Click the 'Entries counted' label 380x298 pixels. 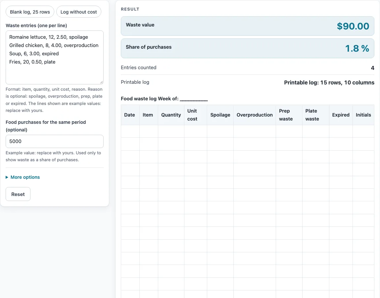click(139, 68)
